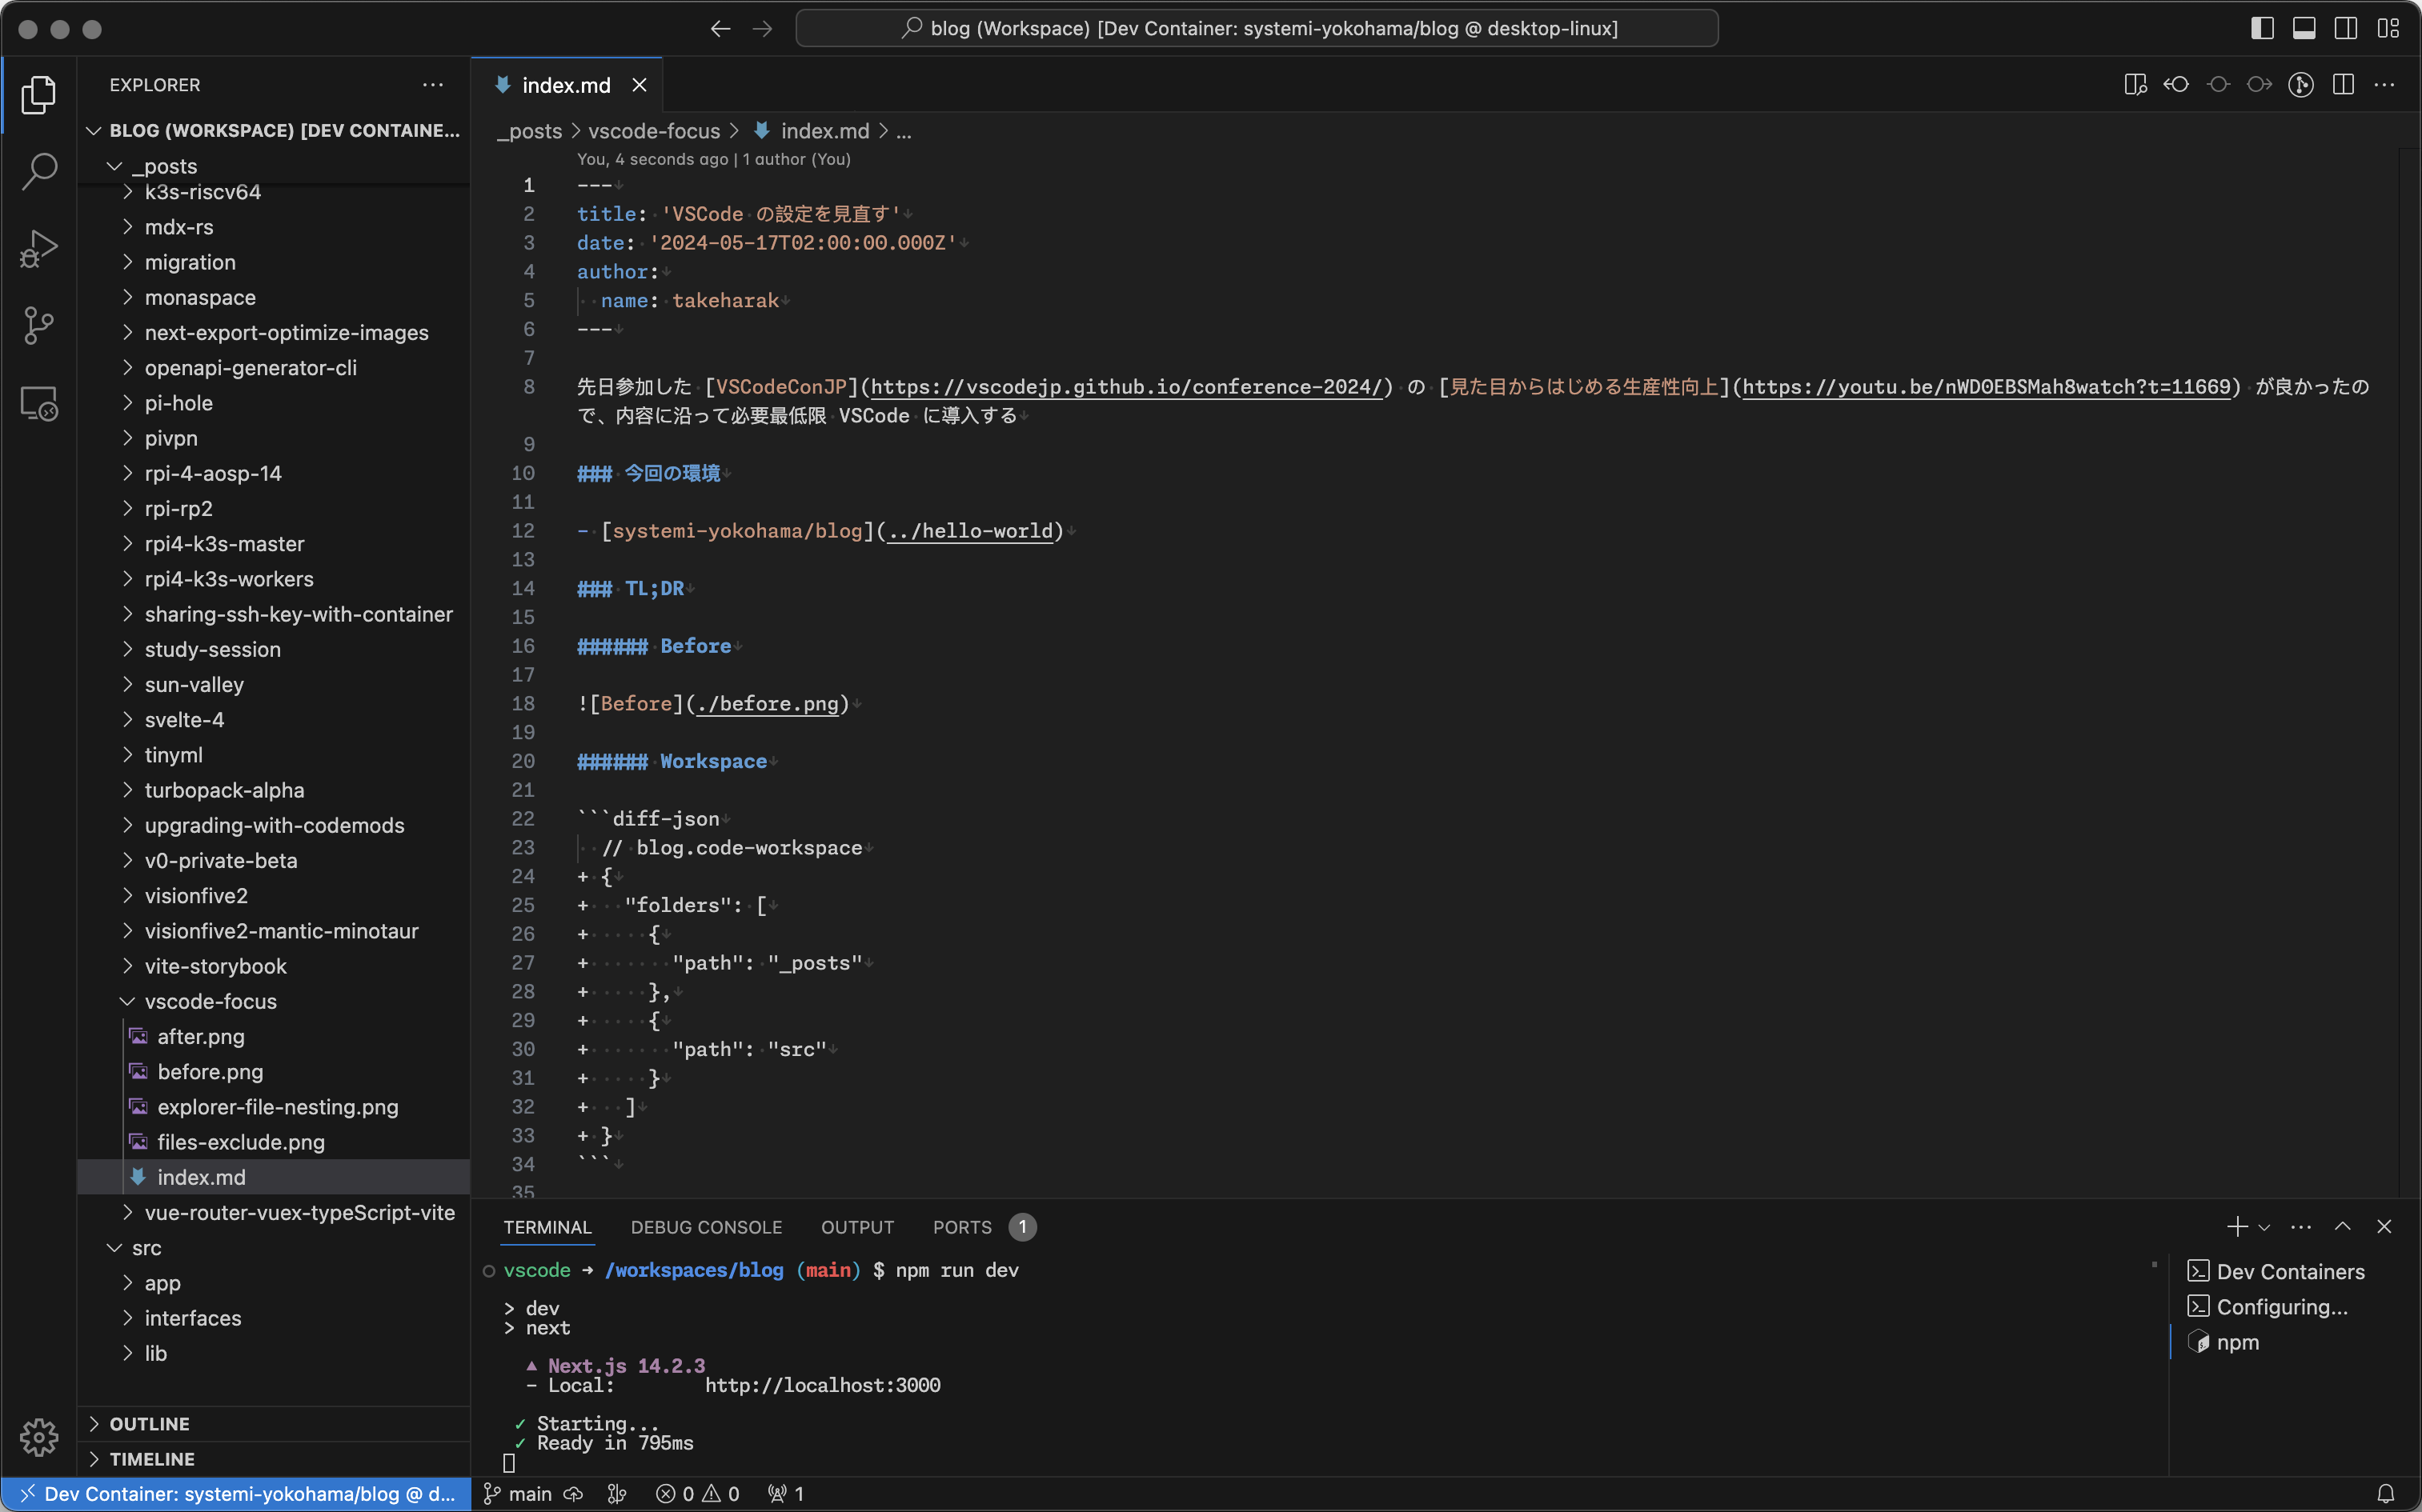Toggle bottom panel visibility

pyautogui.click(x=2304, y=29)
